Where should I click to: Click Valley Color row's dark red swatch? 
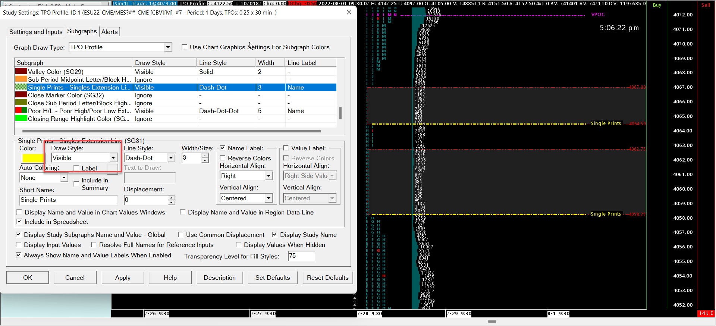click(x=21, y=71)
